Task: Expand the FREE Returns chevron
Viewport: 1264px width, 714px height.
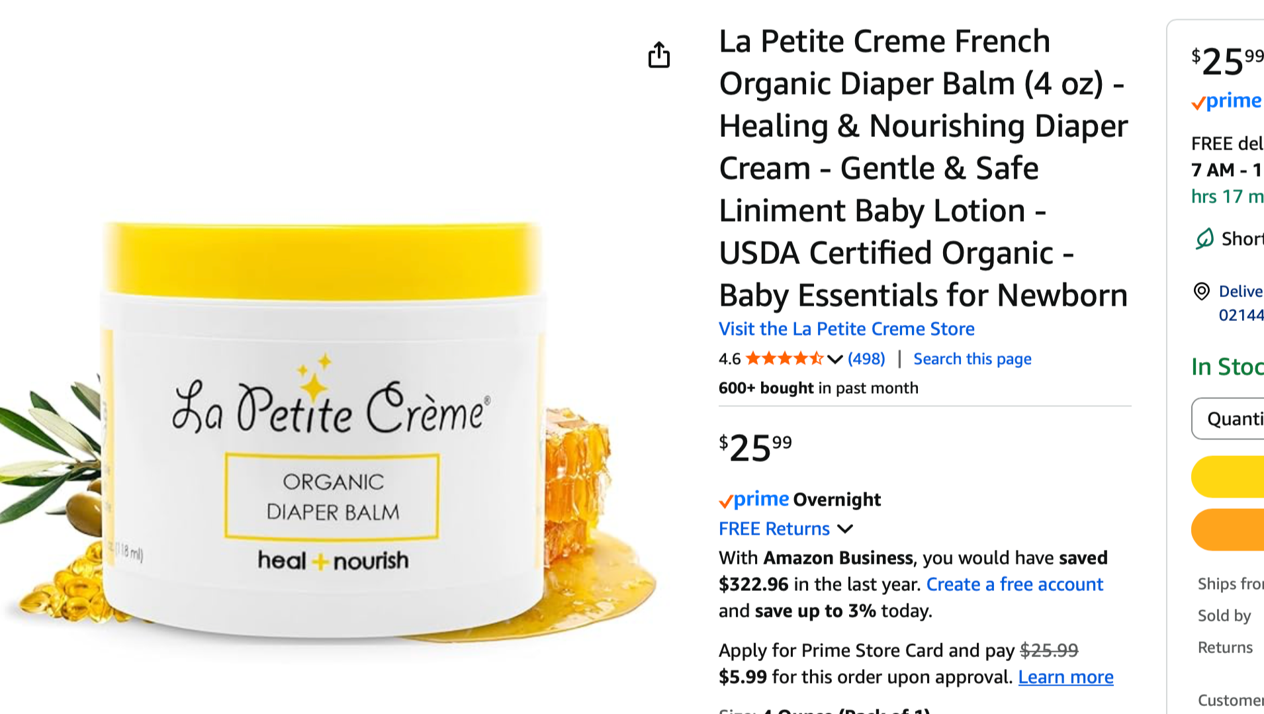Action: (845, 529)
